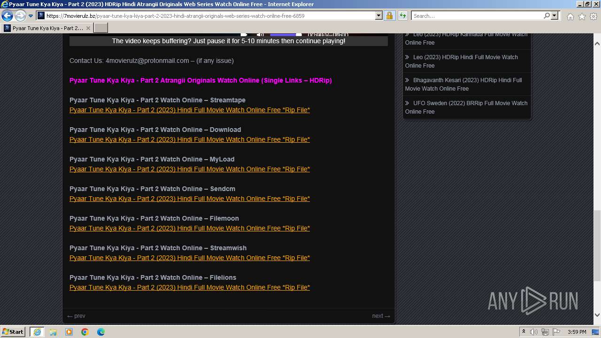Click the video player progress slider
Screen dimensions: 601x338
coord(285,34)
